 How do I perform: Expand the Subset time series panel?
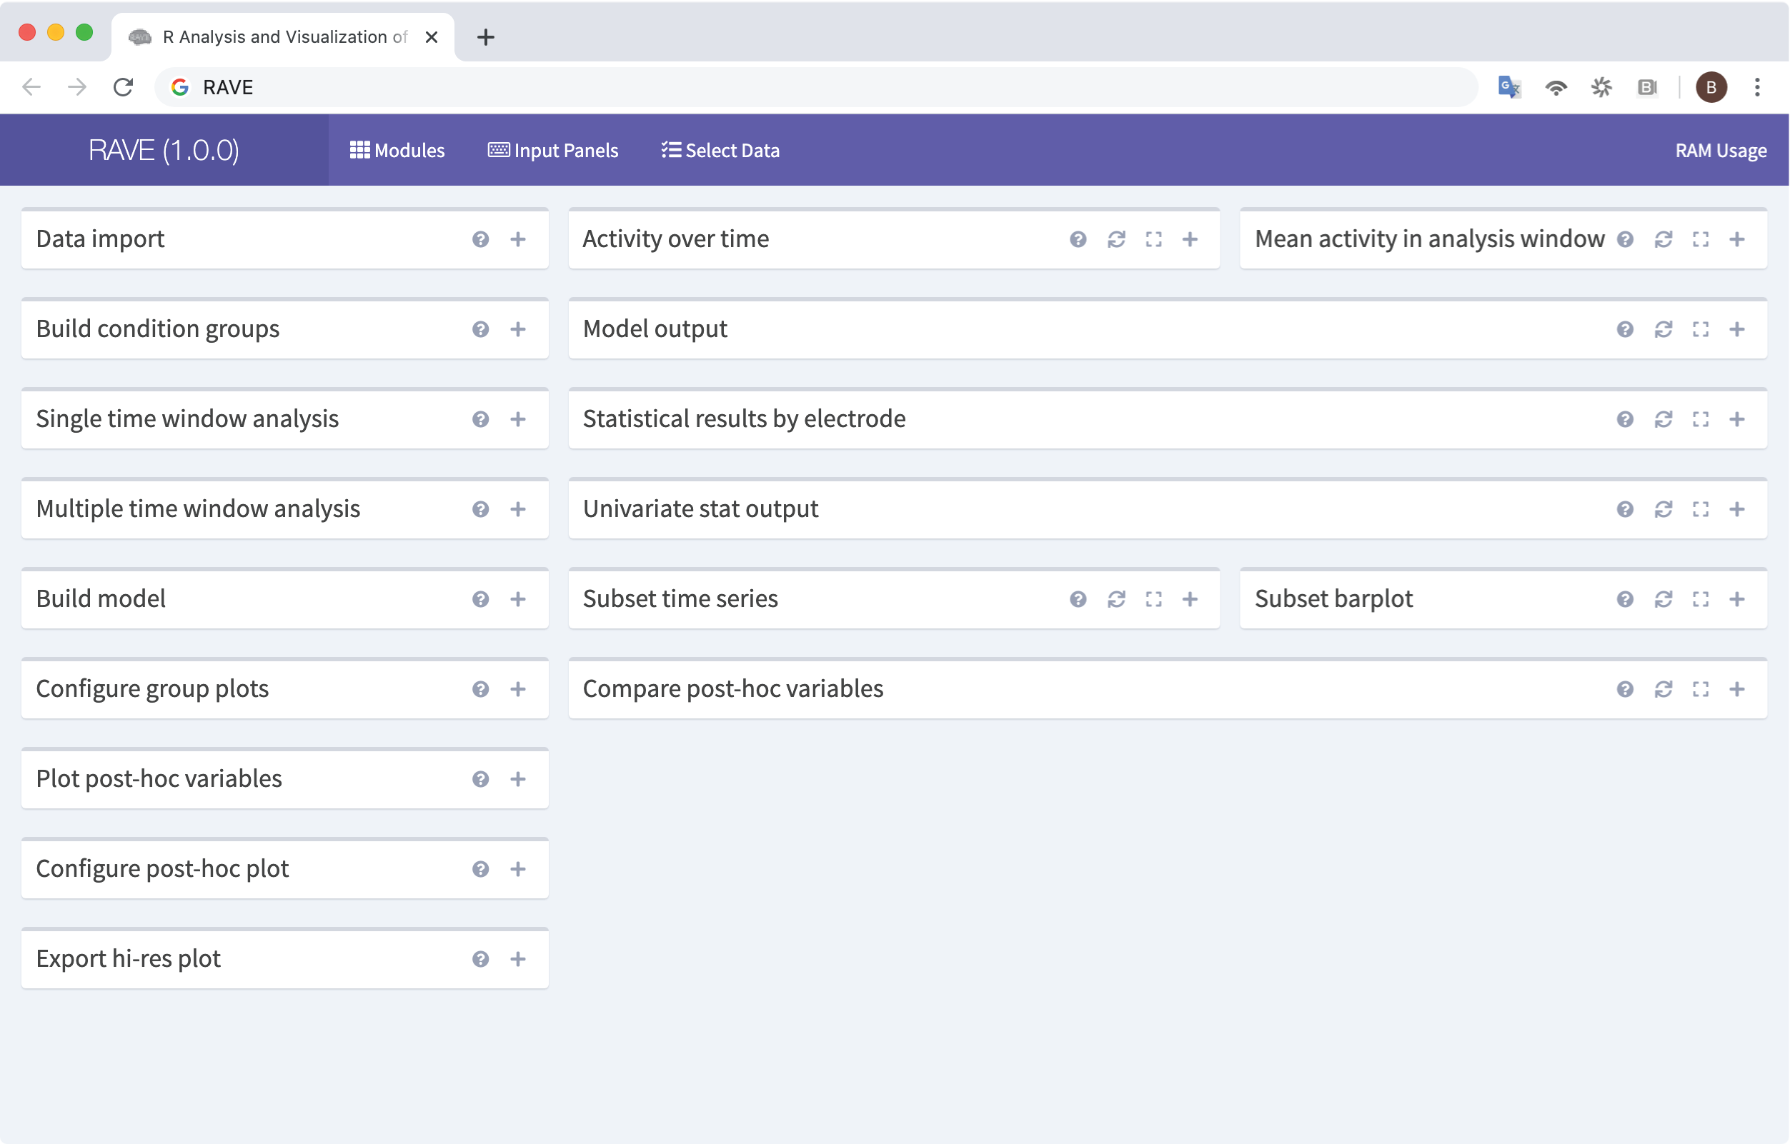(x=1189, y=598)
